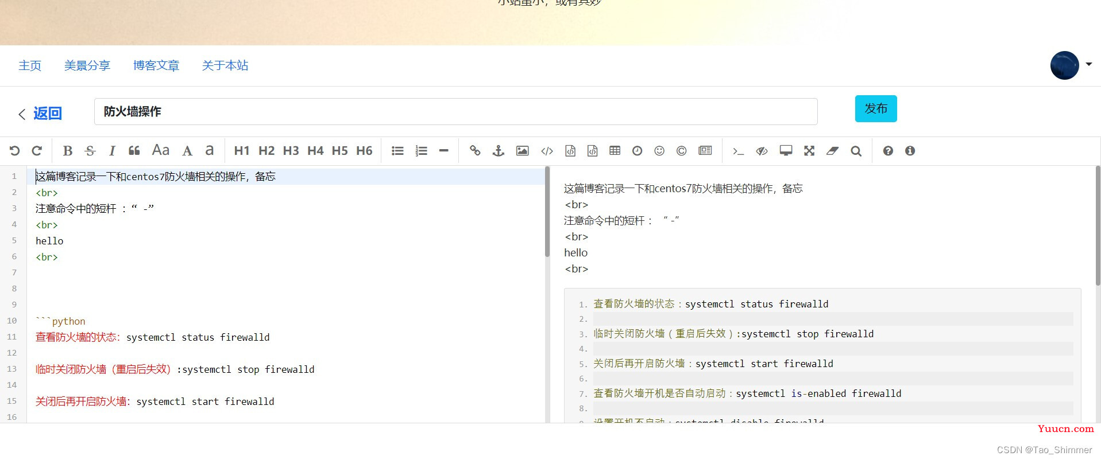Toggle fullscreen editing mode
Image resolution: width=1101 pixels, height=460 pixels.
click(809, 151)
